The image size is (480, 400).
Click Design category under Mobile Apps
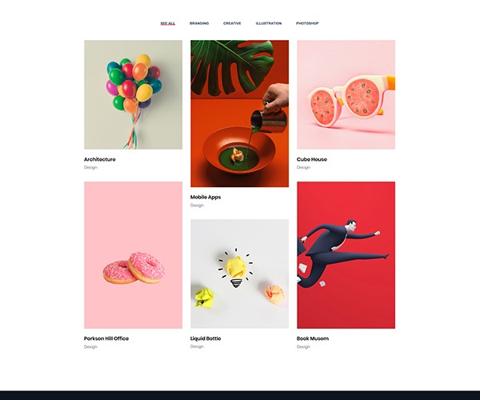click(197, 206)
